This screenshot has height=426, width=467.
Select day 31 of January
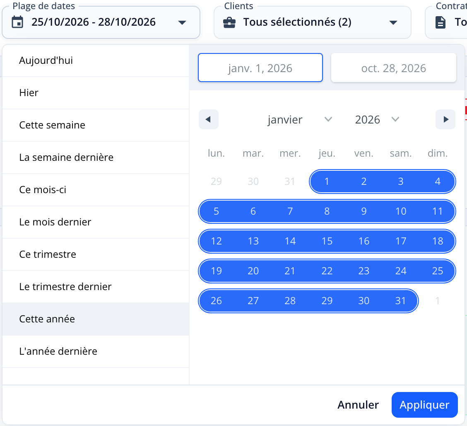401,301
